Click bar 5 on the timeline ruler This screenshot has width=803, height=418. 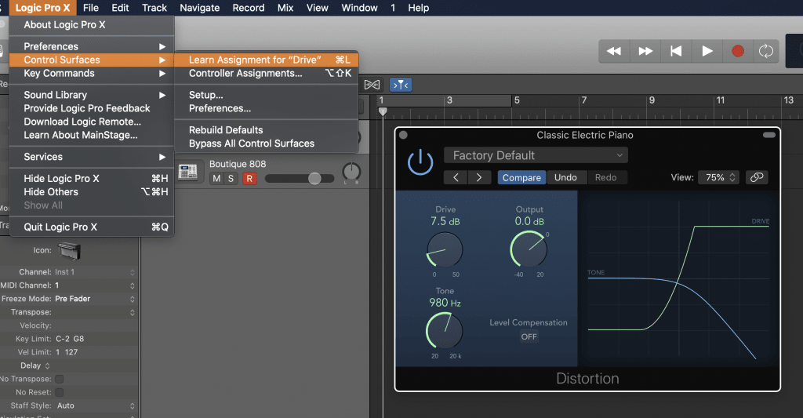517,100
